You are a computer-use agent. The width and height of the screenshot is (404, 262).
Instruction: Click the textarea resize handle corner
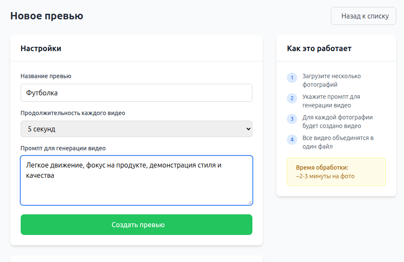[x=250, y=202]
